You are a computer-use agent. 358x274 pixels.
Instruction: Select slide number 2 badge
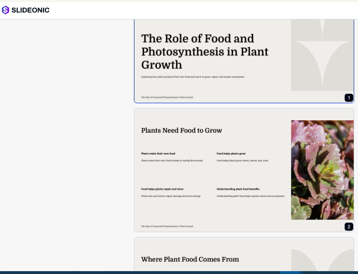pos(348,226)
